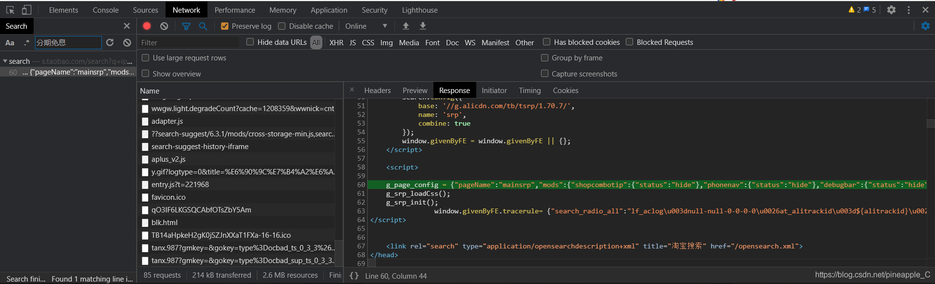The image size is (935, 284).
Task: Switch to the Console tab
Action: pyautogui.click(x=106, y=10)
